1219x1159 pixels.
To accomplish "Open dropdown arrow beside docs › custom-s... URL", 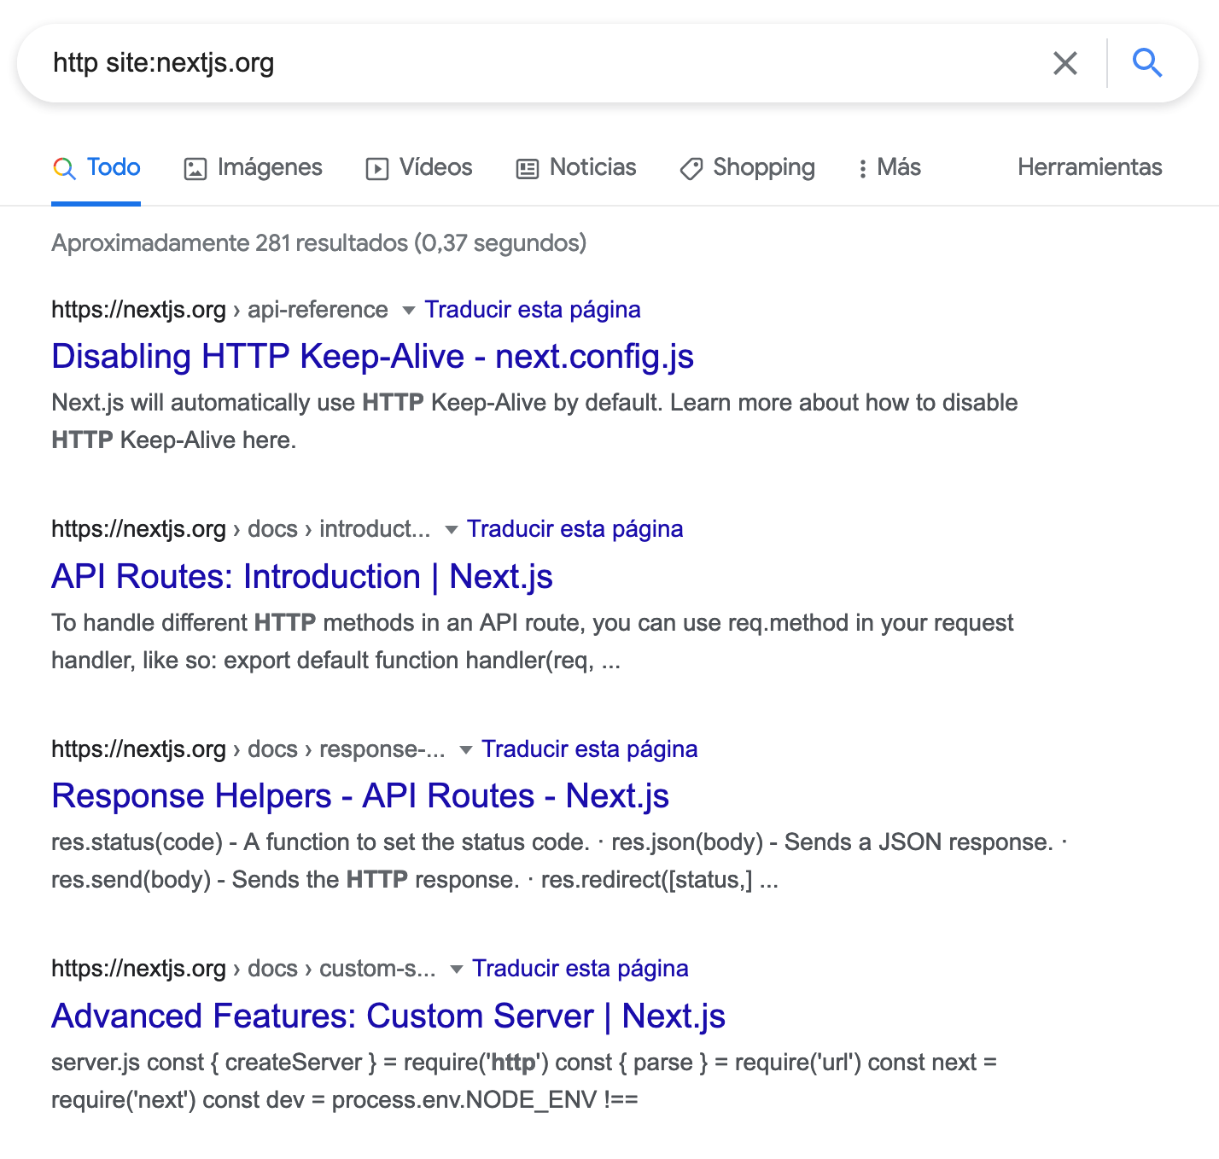I will [x=457, y=970].
